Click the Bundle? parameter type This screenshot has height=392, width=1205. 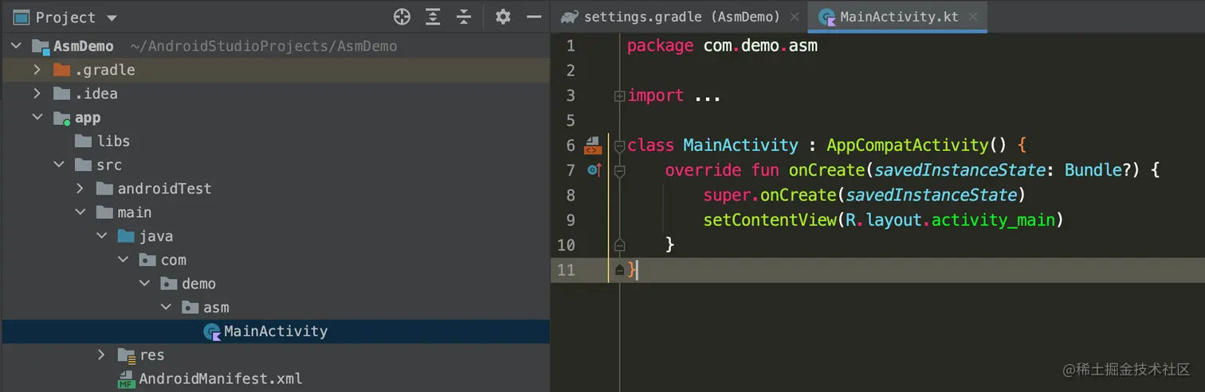click(1102, 170)
